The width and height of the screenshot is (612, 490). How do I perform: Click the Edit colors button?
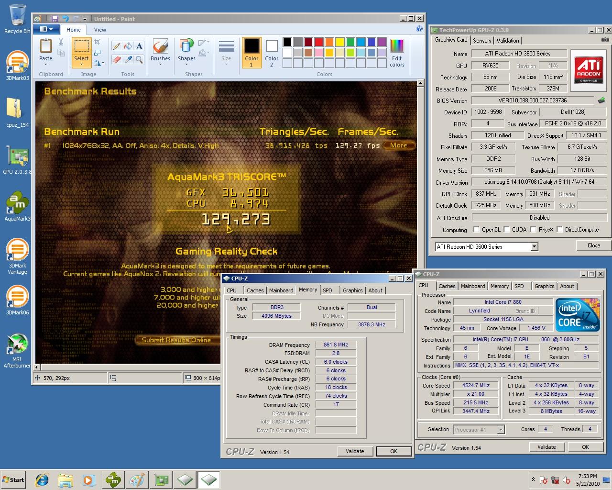coord(397,53)
